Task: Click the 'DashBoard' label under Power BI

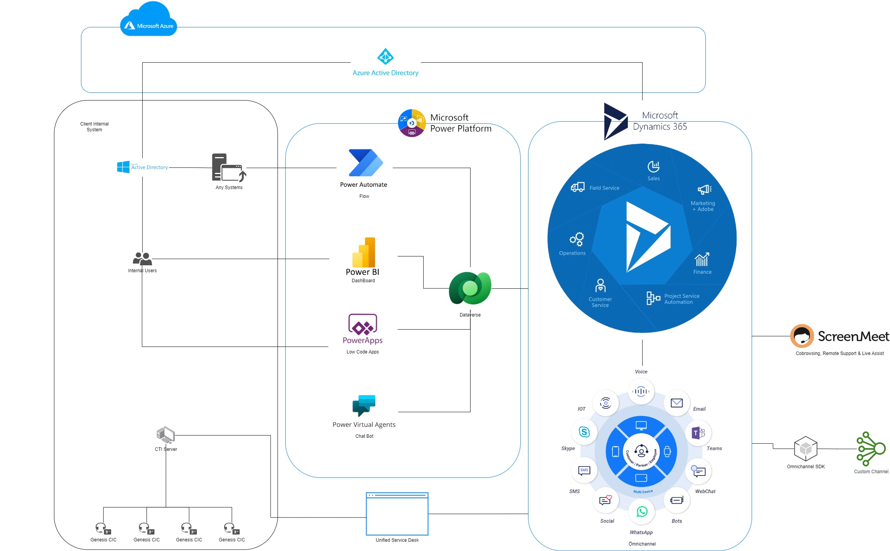Action: (363, 281)
